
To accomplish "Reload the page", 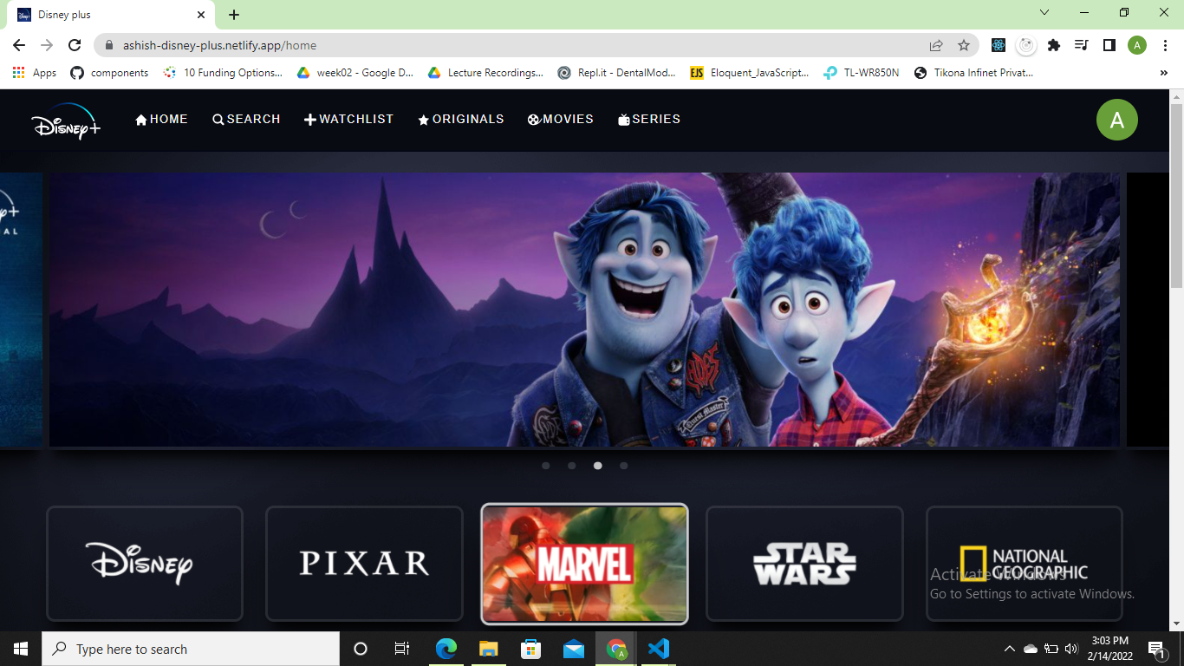I will pos(75,45).
